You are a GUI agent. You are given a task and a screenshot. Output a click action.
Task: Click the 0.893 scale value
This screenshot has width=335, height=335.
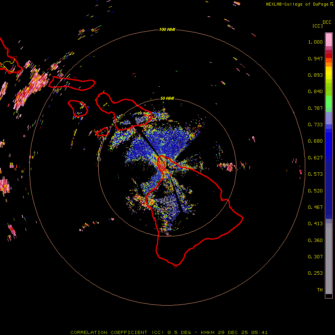(x=315, y=75)
